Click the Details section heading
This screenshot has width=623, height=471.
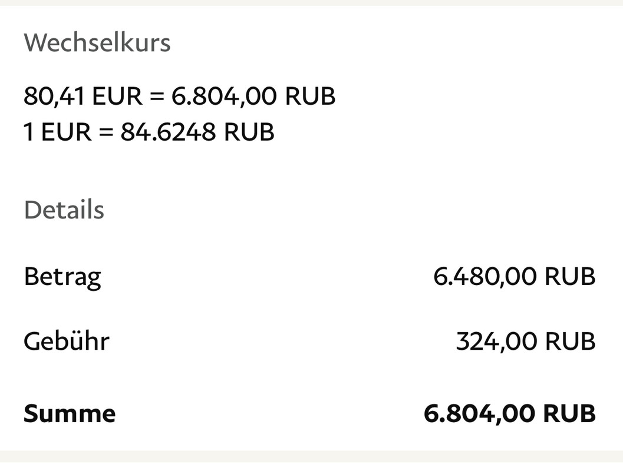click(64, 210)
